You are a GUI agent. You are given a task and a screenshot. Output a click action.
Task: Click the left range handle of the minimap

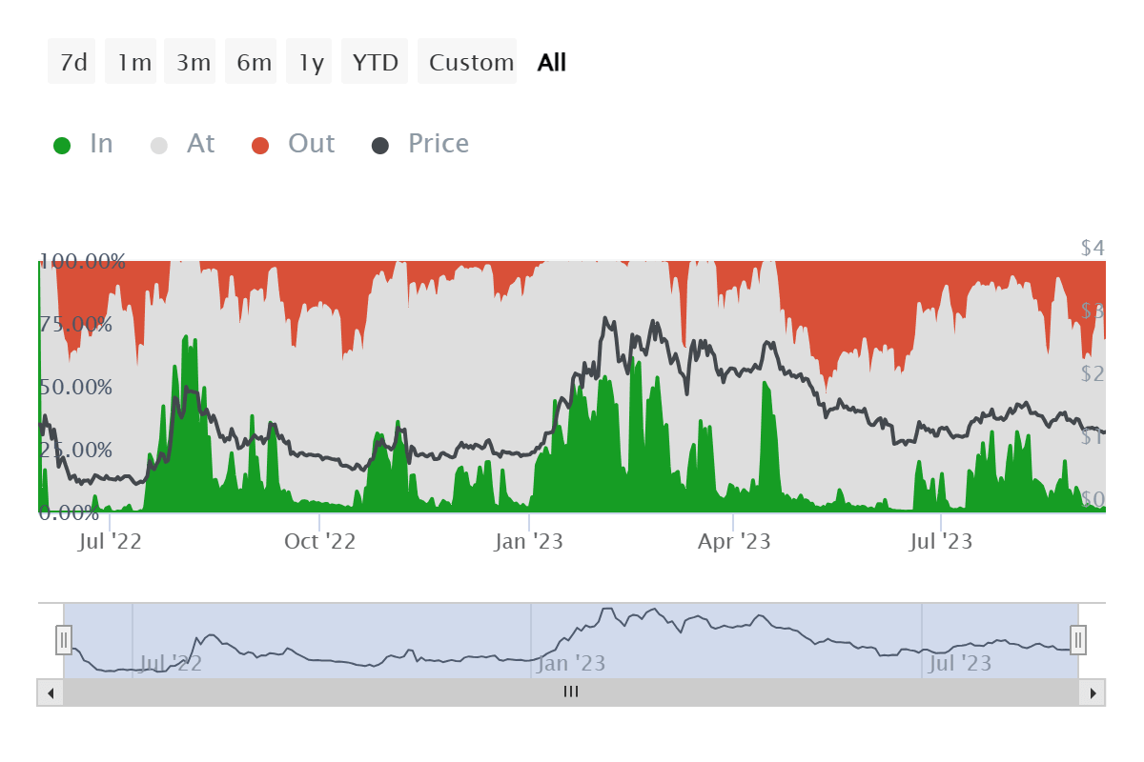click(63, 641)
